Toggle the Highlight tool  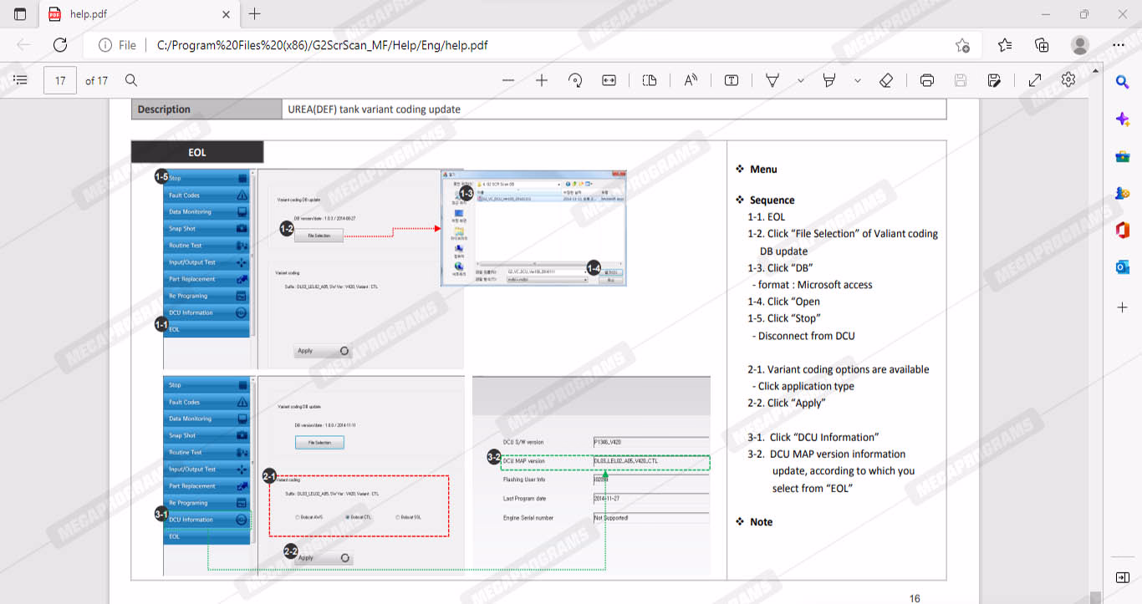coord(829,80)
